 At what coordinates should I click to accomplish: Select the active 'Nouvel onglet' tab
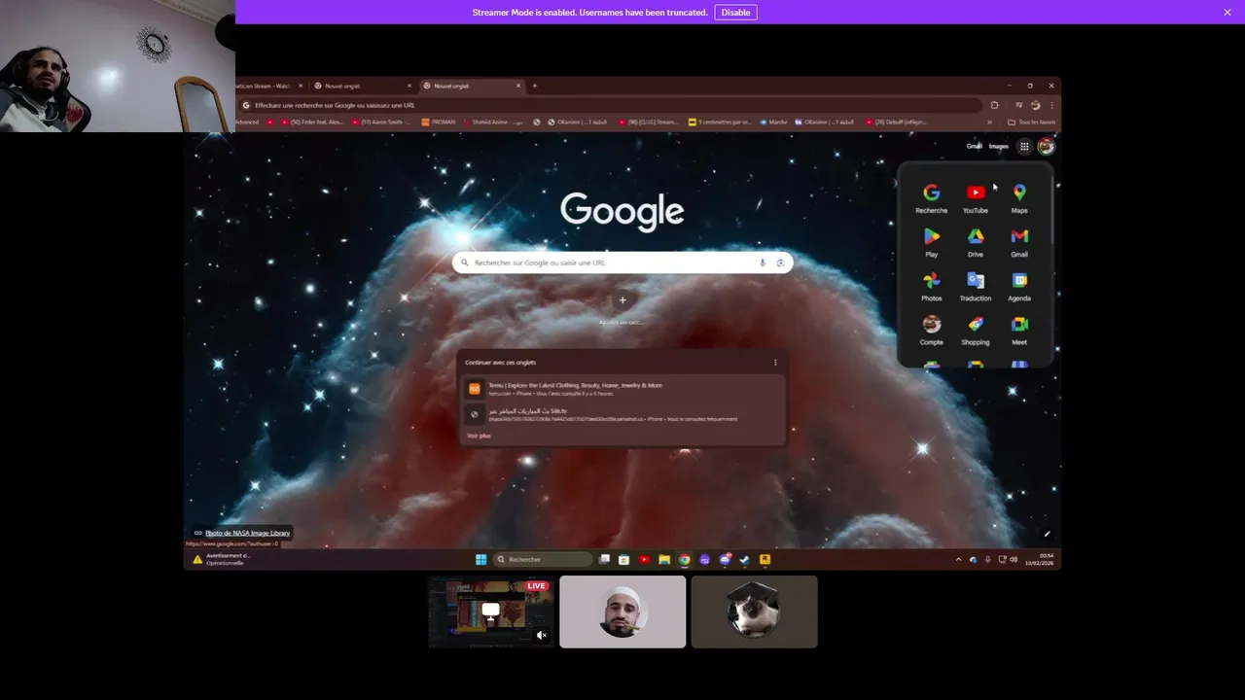[x=471, y=86]
